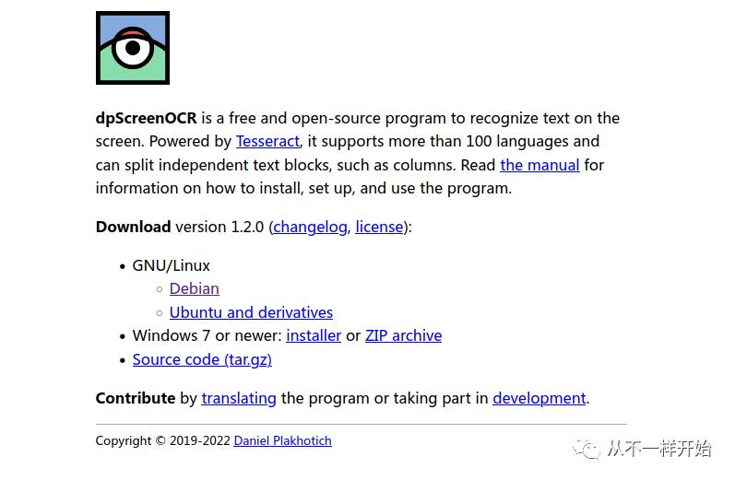Select the Debian download link

[x=194, y=289]
